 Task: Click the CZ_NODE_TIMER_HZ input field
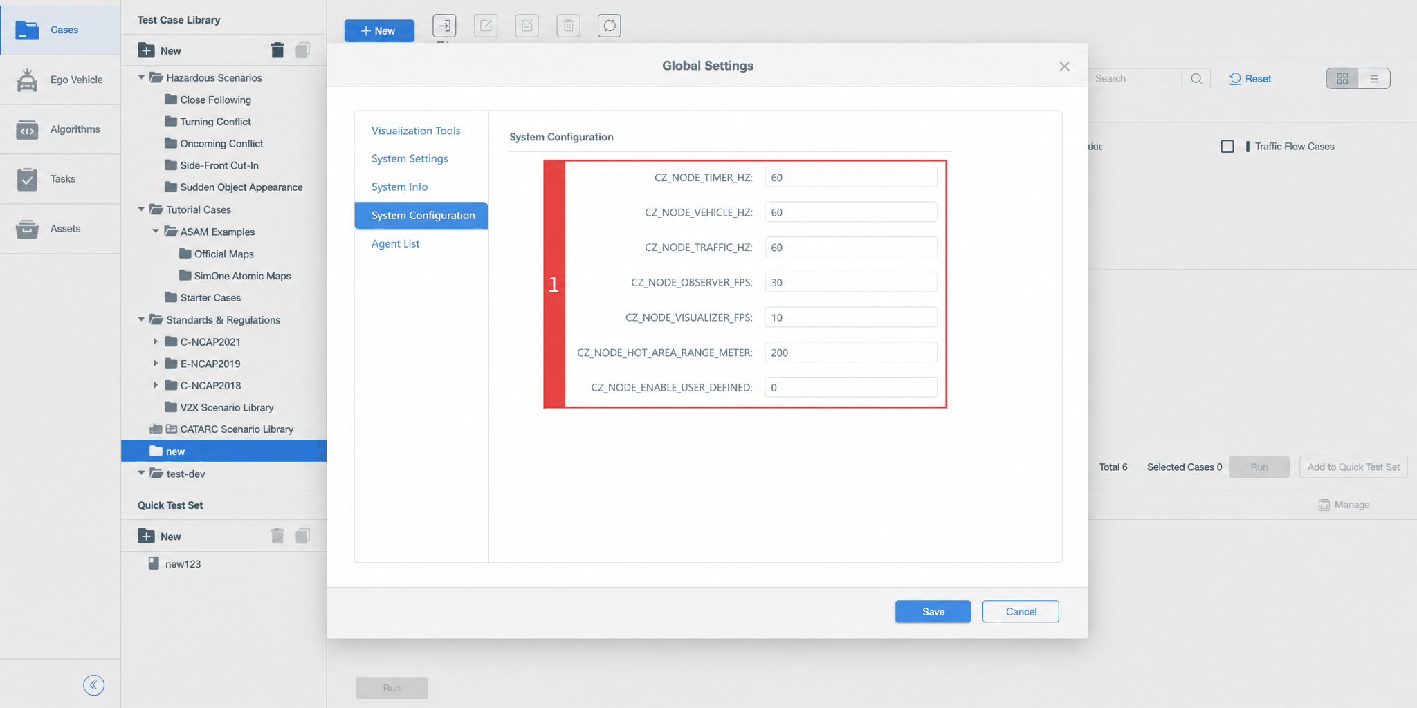pos(851,178)
